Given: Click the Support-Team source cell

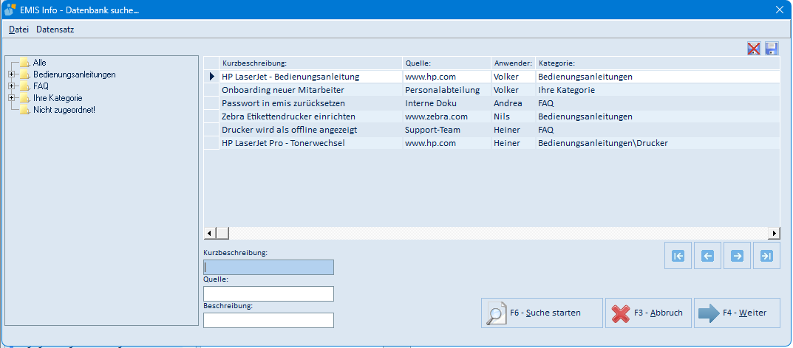Looking at the screenshot, I should coord(446,130).
